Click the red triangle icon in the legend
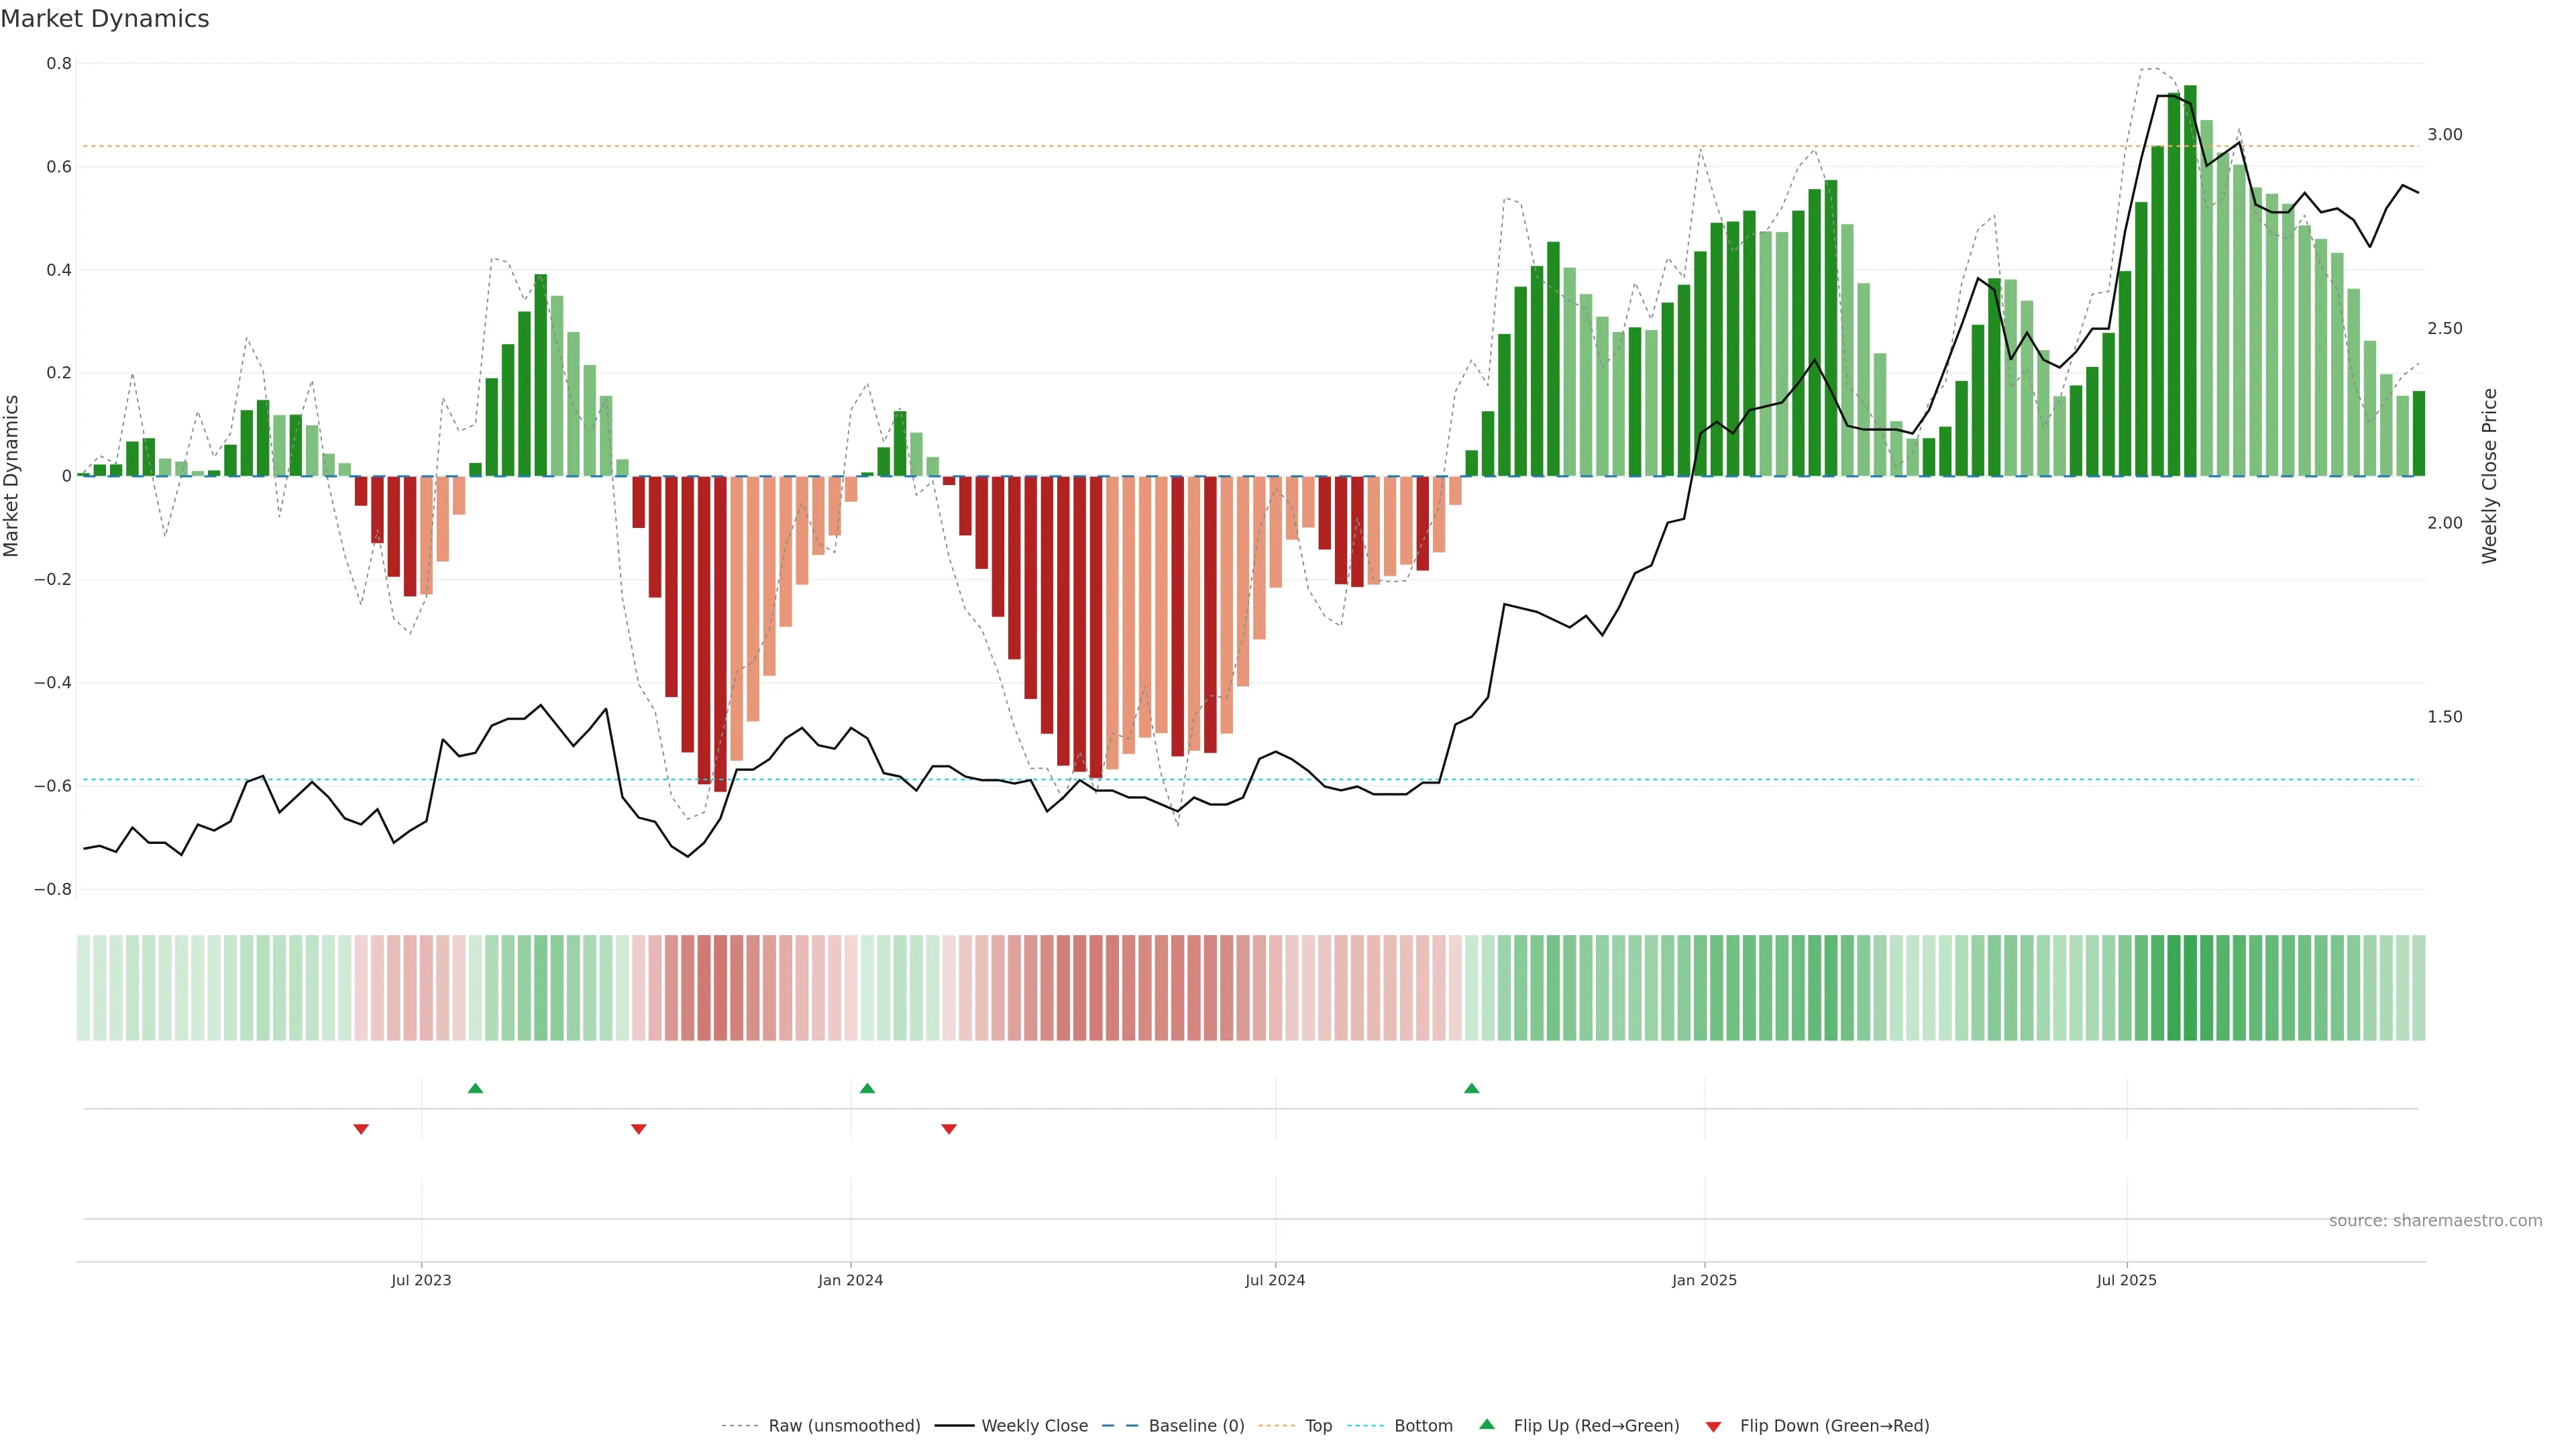 1713,1427
